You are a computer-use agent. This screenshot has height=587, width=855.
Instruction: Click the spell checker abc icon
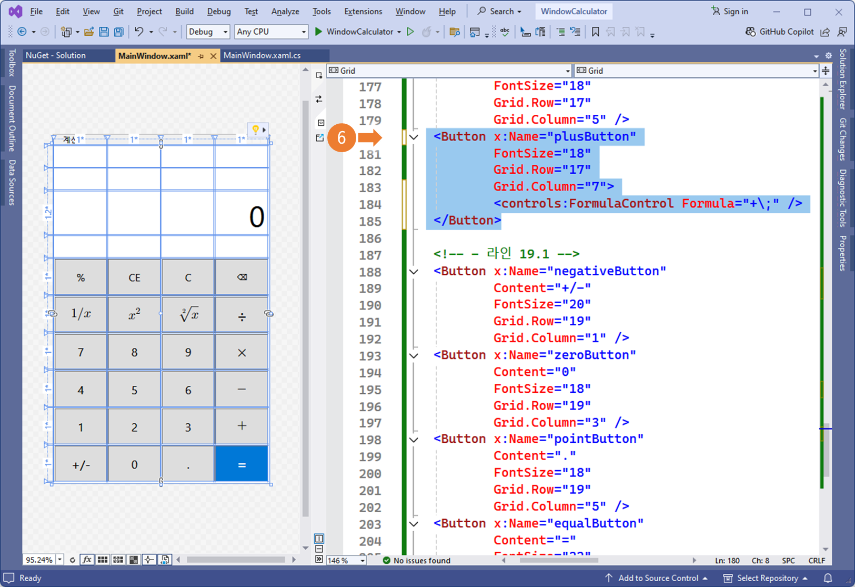click(505, 32)
